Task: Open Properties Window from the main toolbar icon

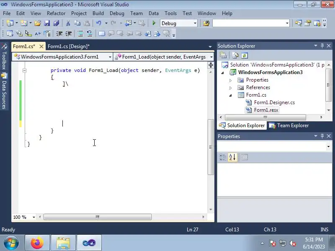Action: tap(308, 23)
